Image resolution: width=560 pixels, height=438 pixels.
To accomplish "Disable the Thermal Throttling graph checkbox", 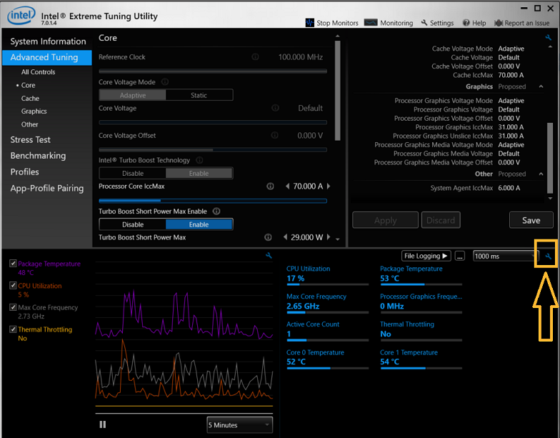I will coord(14,329).
